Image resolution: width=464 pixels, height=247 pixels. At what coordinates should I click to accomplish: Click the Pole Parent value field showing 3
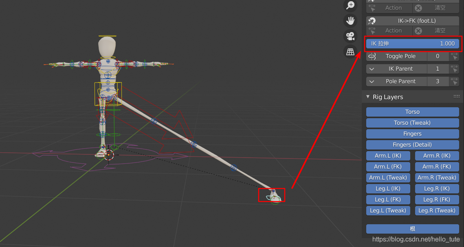438,81
